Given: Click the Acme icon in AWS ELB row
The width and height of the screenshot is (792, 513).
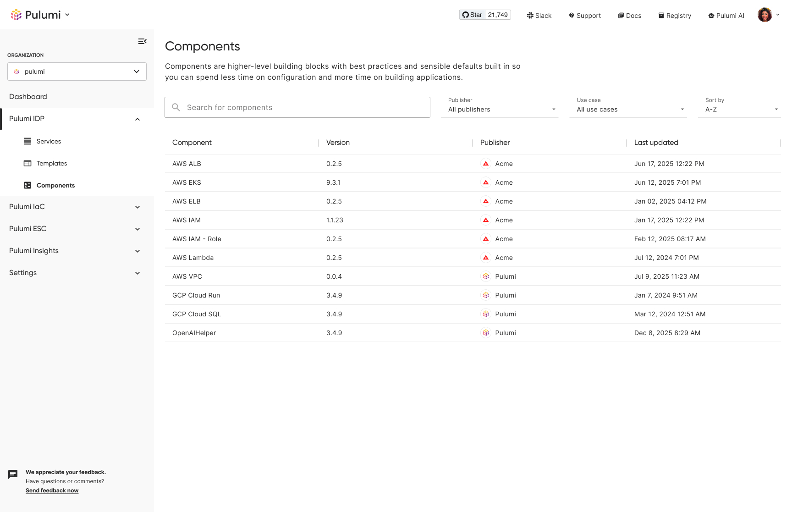Looking at the screenshot, I should pyautogui.click(x=486, y=201).
